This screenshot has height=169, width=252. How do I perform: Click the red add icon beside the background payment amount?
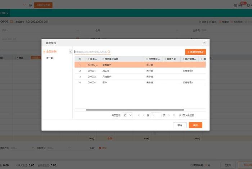click(x=100, y=148)
